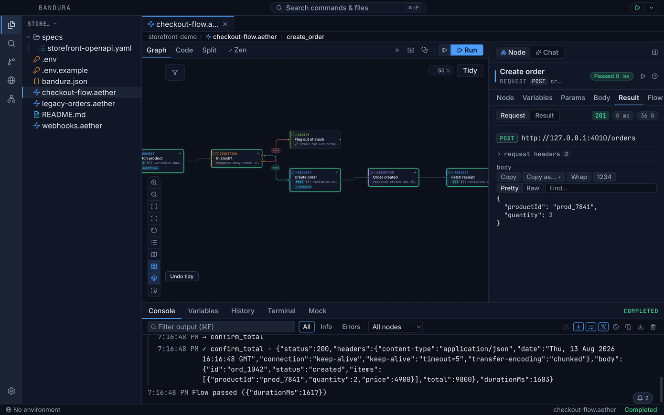Screen dimensions: 664x415
Task: Open the Explorer files sidebar icon
Action: (x=11, y=25)
